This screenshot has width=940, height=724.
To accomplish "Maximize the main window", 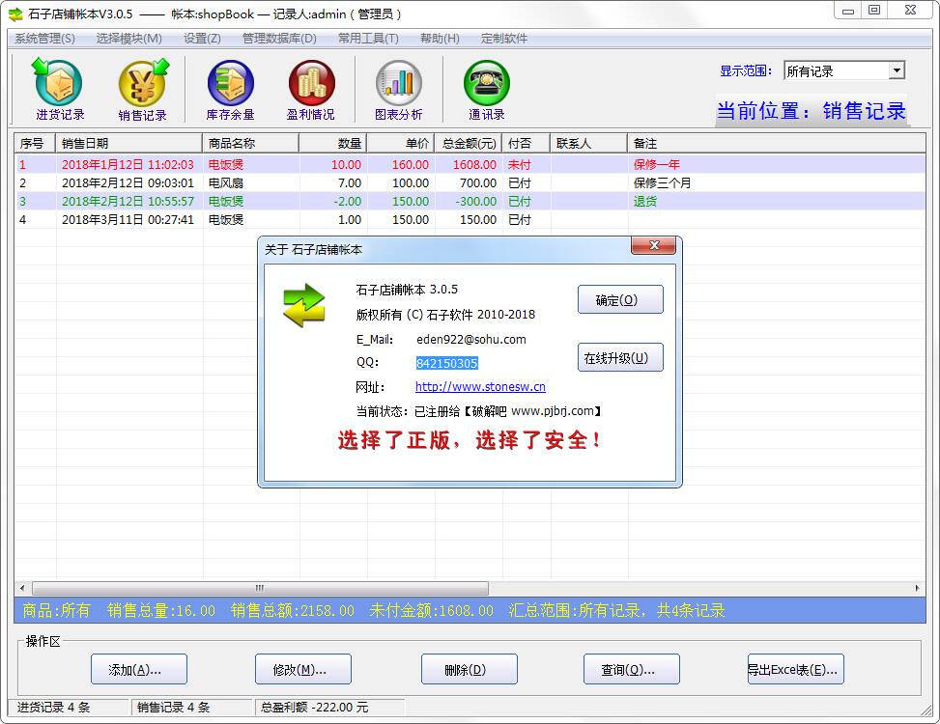I will 874,11.
